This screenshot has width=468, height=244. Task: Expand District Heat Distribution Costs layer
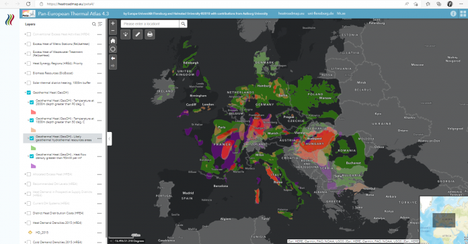click(25, 213)
